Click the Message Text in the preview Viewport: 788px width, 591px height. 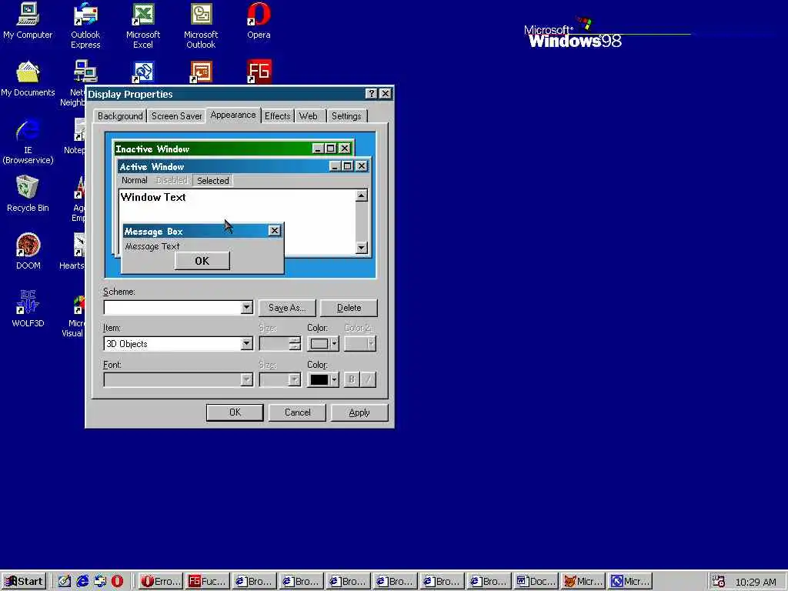[152, 246]
